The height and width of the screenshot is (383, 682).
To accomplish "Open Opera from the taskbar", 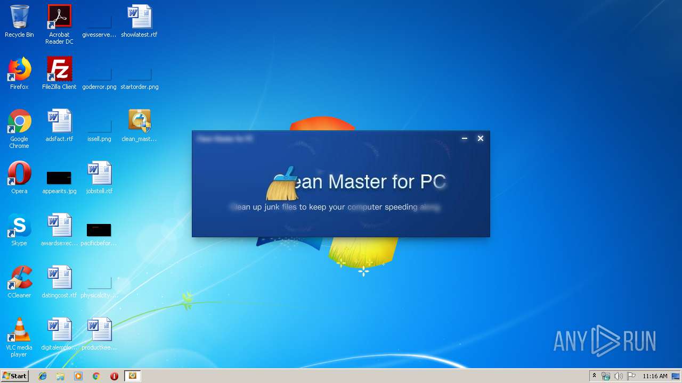I will tap(114, 376).
